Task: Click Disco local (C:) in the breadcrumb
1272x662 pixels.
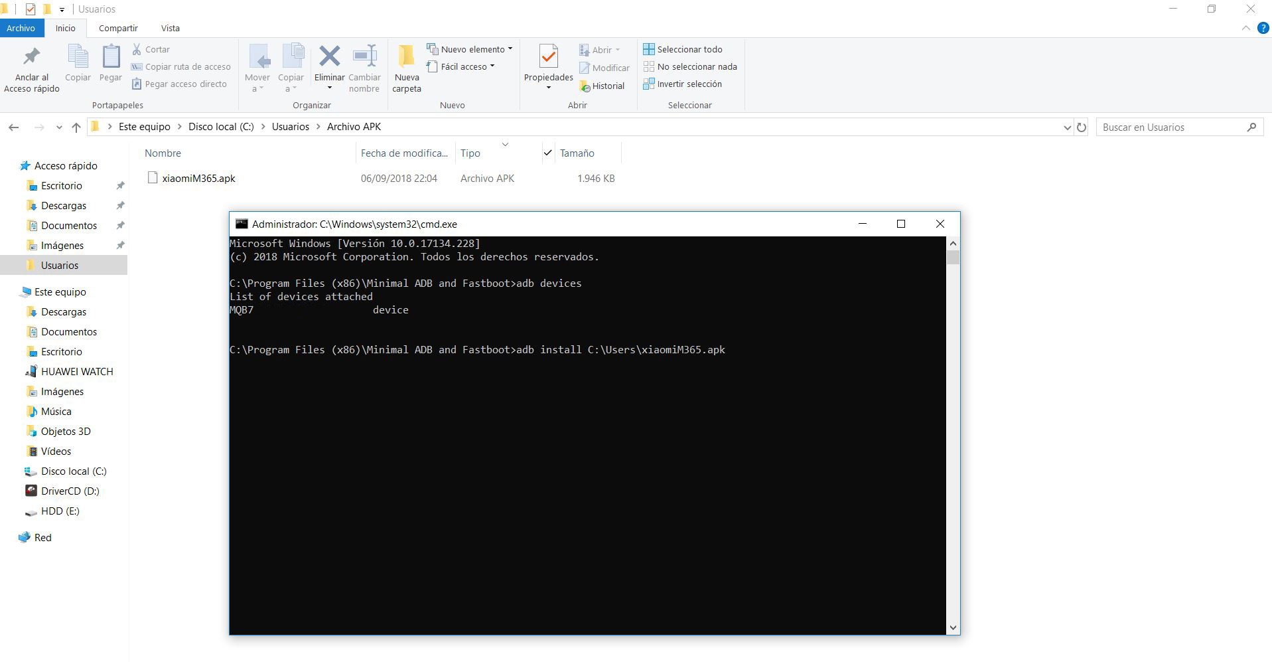Action: pyautogui.click(x=221, y=127)
